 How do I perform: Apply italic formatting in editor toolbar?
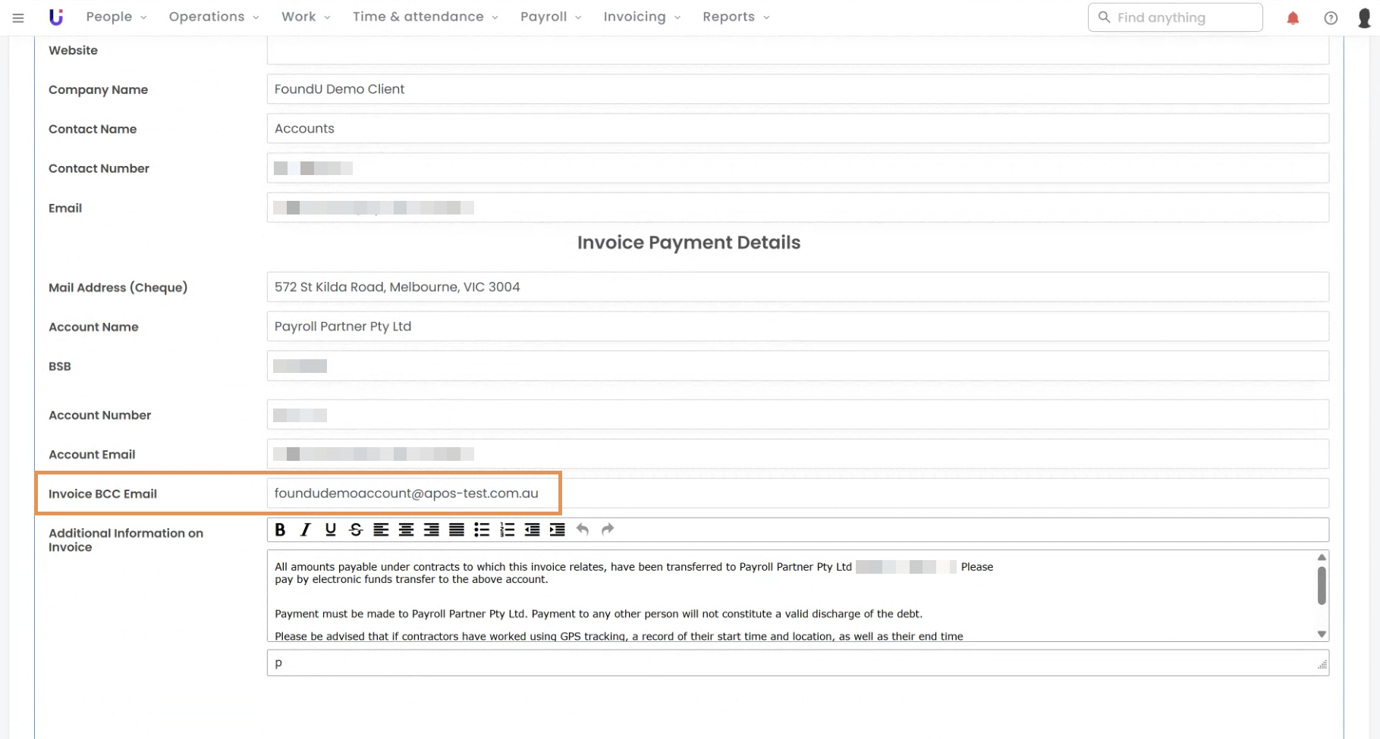[305, 530]
